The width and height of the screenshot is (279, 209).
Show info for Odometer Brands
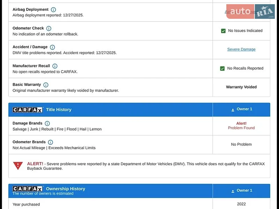point(51,142)
